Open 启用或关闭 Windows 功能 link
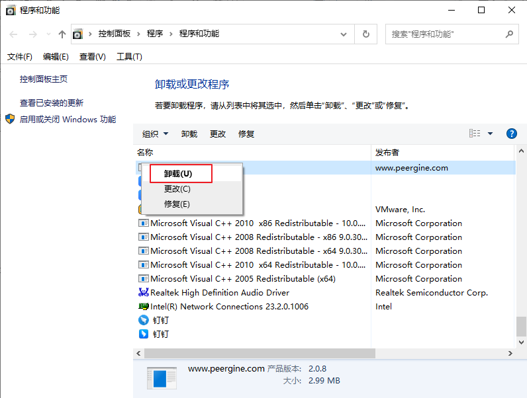 (68, 119)
